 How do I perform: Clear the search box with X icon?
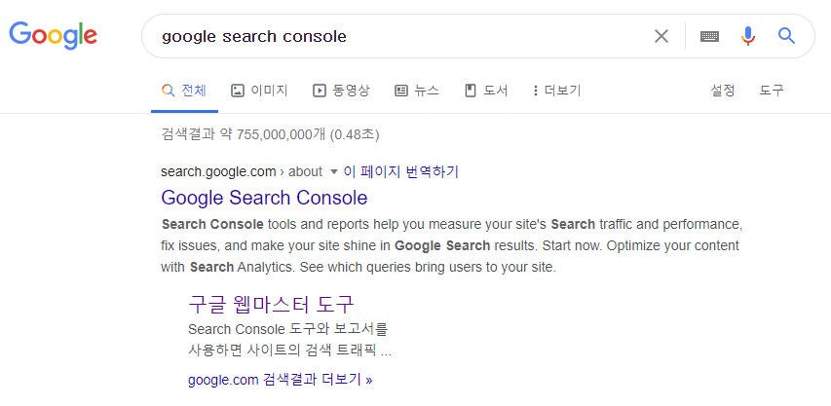pos(661,36)
